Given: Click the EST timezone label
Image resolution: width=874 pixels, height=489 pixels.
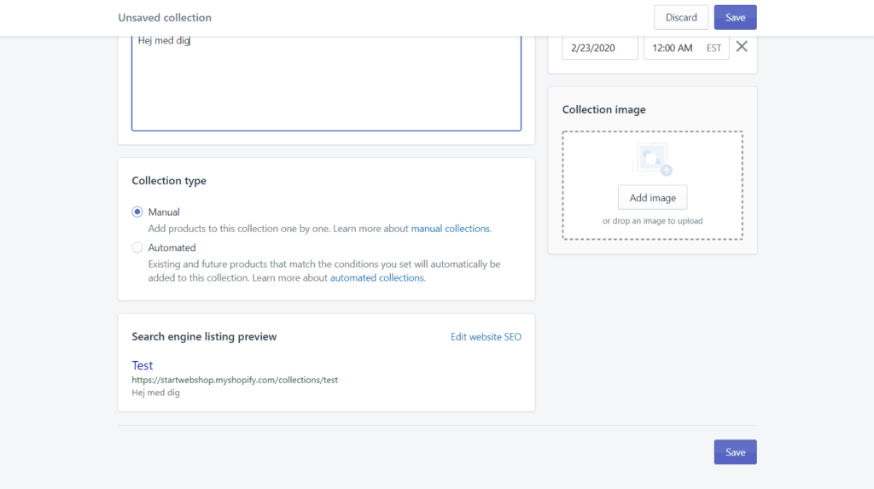Looking at the screenshot, I should click(x=714, y=48).
